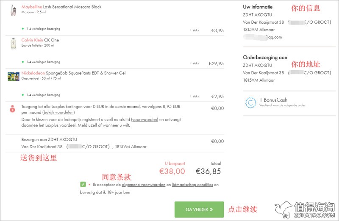
Task: Open the lidmaatschap condities link
Action: click(x=192, y=185)
